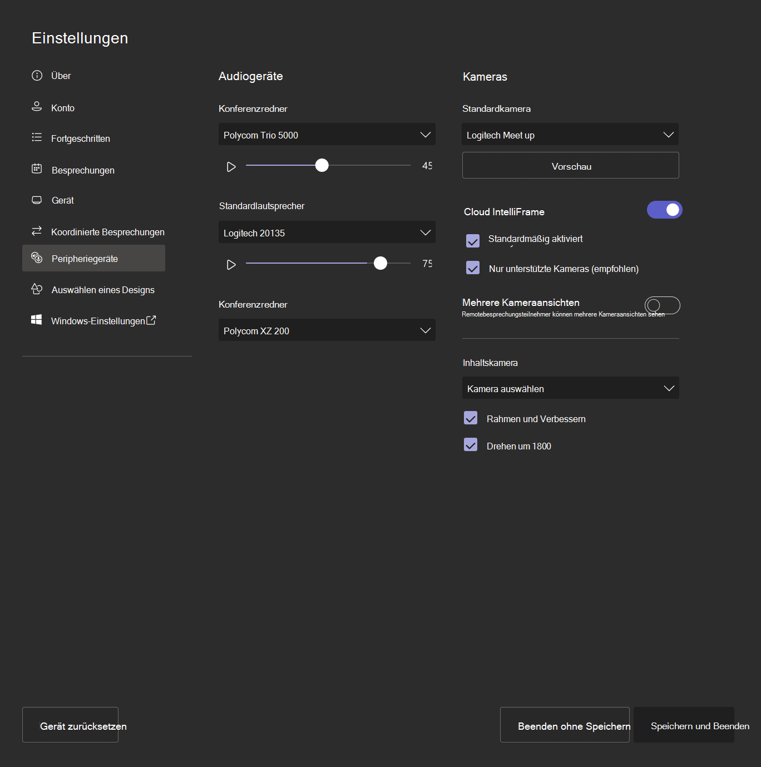Click the Peripheriegeräte icon
This screenshot has width=761, height=767.
(x=37, y=258)
